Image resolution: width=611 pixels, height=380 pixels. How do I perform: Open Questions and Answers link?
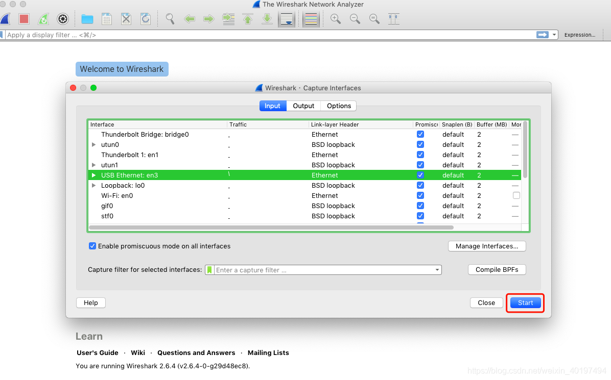pos(196,353)
